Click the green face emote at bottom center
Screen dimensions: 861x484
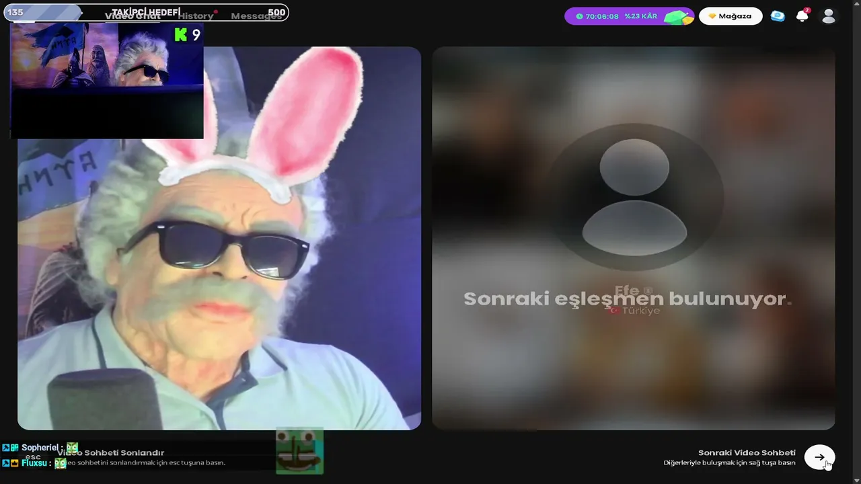(299, 451)
